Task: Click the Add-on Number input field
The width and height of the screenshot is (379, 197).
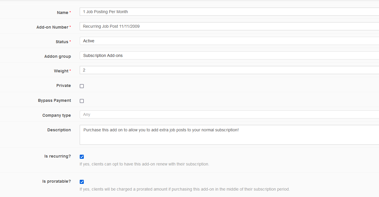Action: 229,26
